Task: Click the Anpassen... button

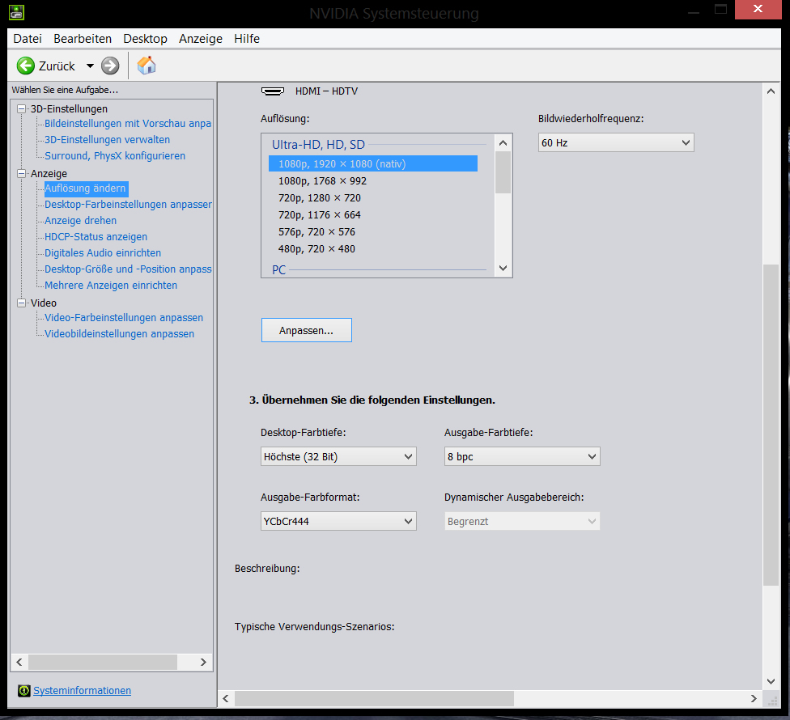Action: pyautogui.click(x=306, y=330)
